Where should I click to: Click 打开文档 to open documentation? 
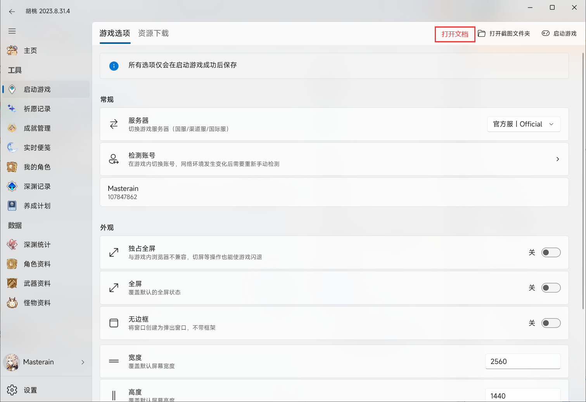click(x=455, y=34)
